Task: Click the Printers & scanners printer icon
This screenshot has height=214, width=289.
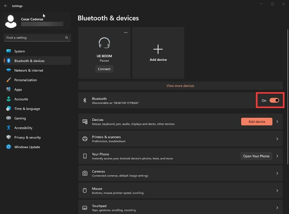Action: click(x=85, y=139)
